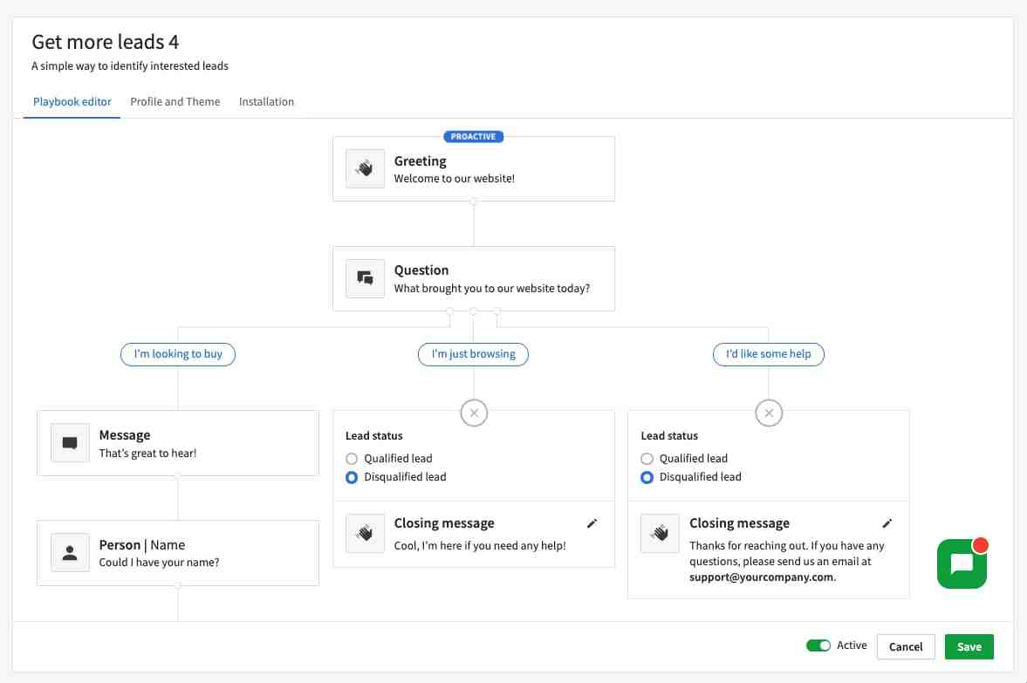Click the blue PROACTIVE badge above Greeting
The width and height of the screenshot is (1027, 683).
point(473,136)
